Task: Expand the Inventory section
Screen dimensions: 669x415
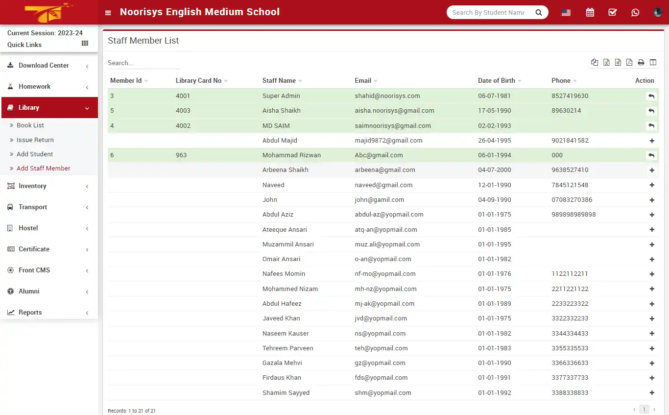Action: pos(33,186)
